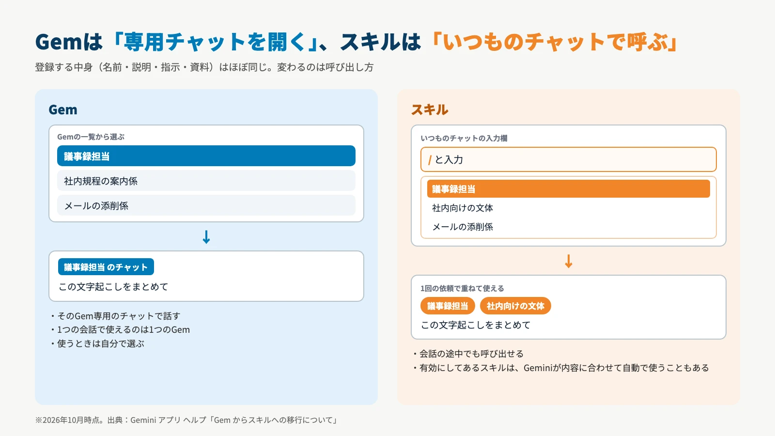The width and height of the screenshot is (775, 436).
Task: Click the bullet 「使うときは自分で選ぶ」
Action: click(97, 343)
